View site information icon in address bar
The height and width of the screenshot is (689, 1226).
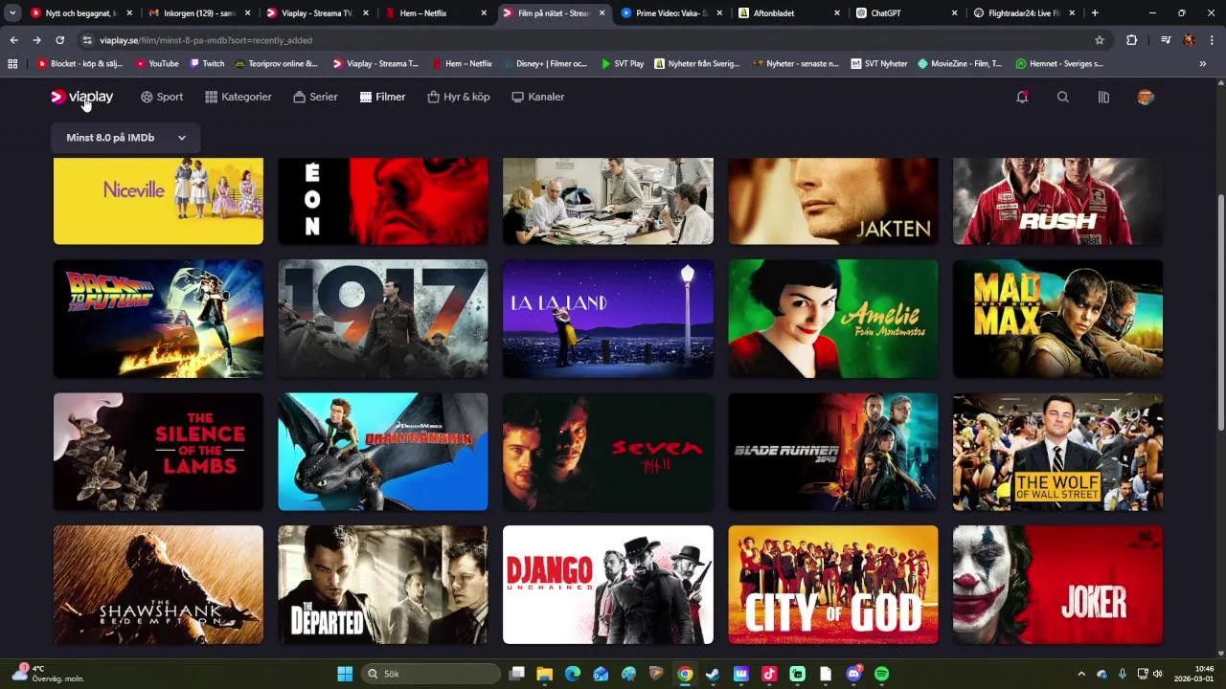(87, 40)
